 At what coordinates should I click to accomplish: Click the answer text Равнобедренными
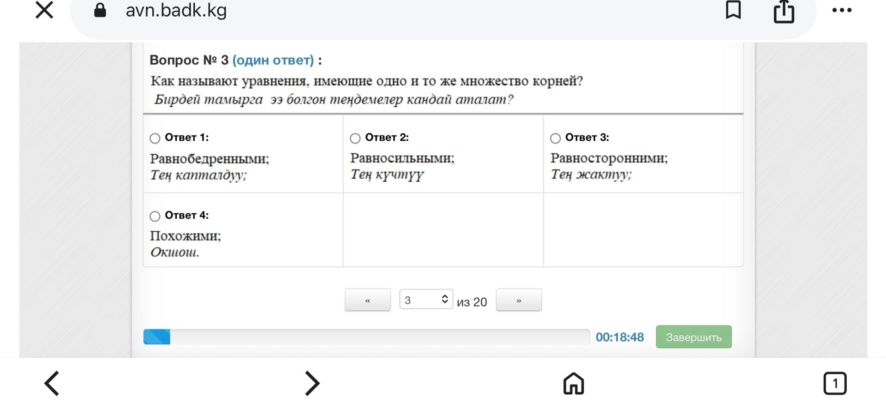(210, 159)
